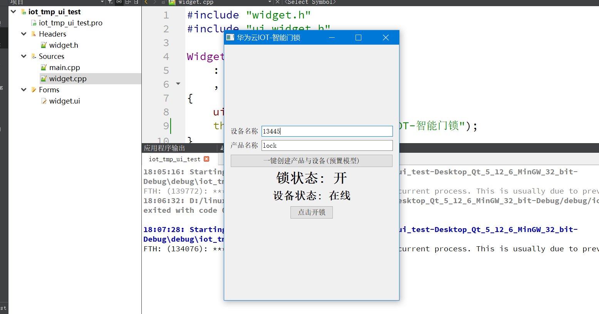Image resolution: width=599 pixels, height=314 pixels.
Task: Click the #include "widget.h" code line
Action: [249, 15]
